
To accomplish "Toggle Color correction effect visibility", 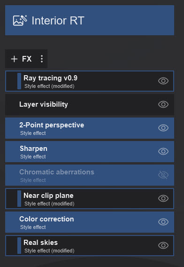I will [x=163, y=222].
